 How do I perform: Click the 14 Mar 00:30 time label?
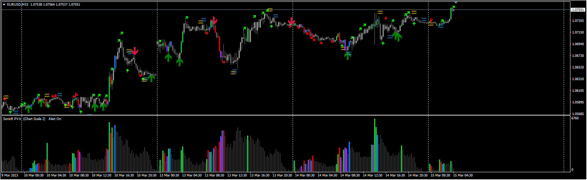pos(305,175)
